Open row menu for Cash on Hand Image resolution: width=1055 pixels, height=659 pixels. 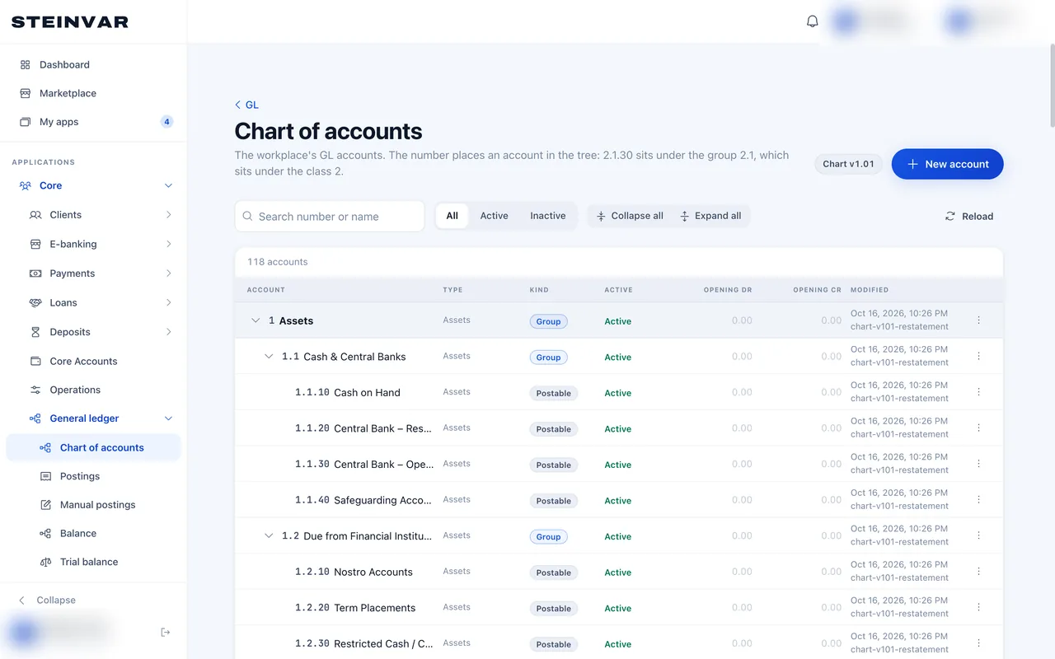pos(978,392)
